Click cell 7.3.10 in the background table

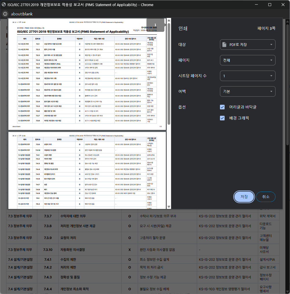tap(48, 250)
